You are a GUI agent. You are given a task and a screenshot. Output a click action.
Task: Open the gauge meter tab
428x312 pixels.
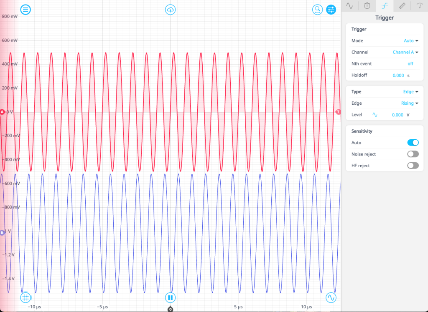click(x=420, y=6)
